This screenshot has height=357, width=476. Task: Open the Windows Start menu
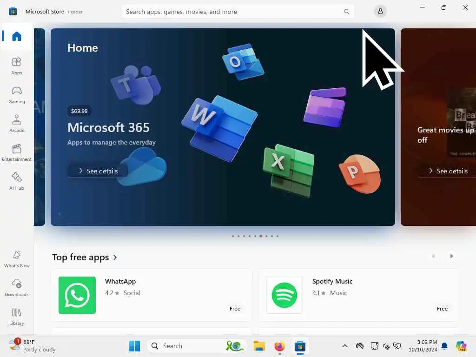[134, 346]
